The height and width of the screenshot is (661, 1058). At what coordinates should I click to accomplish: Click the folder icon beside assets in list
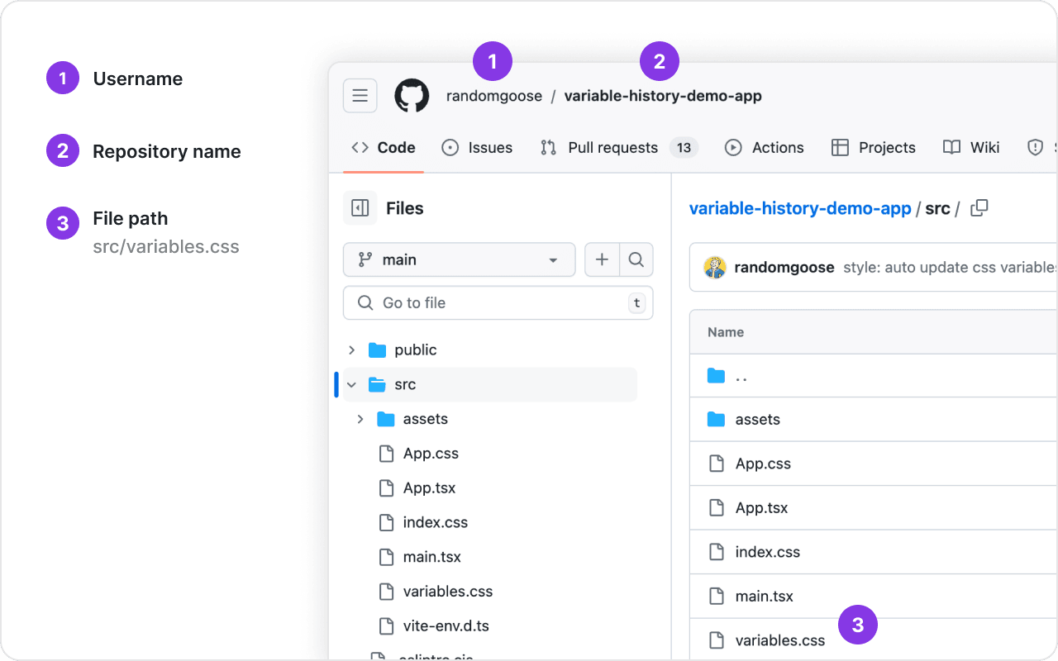pyautogui.click(x=716, y=420)
